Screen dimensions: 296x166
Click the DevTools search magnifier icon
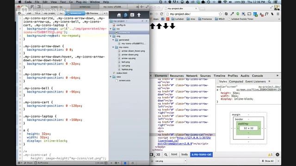pyautogui.click(x=166, y=154)
